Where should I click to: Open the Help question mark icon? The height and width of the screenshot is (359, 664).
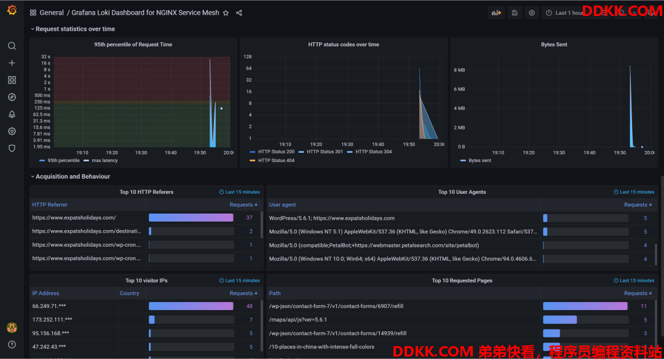pyautogui.click(x=12, y=344)
